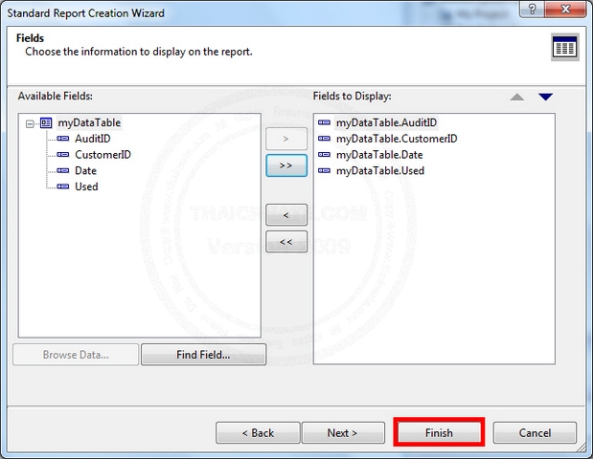Move field down with the blue down arrow
593x459 pixels.
point(545,97)
